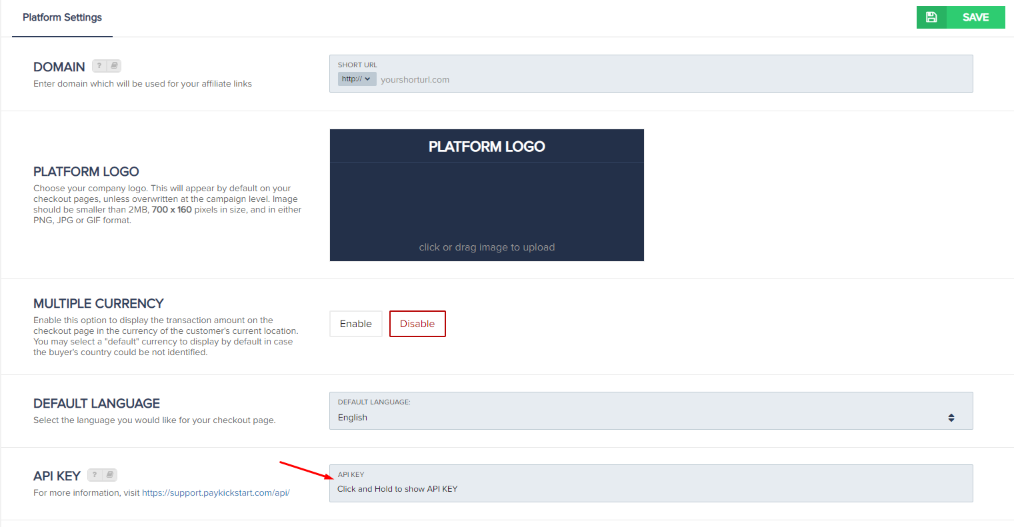Click the up-down arrows in Default Language field
This screenshot has height=527, width=1014.
(x=951, y=418)
